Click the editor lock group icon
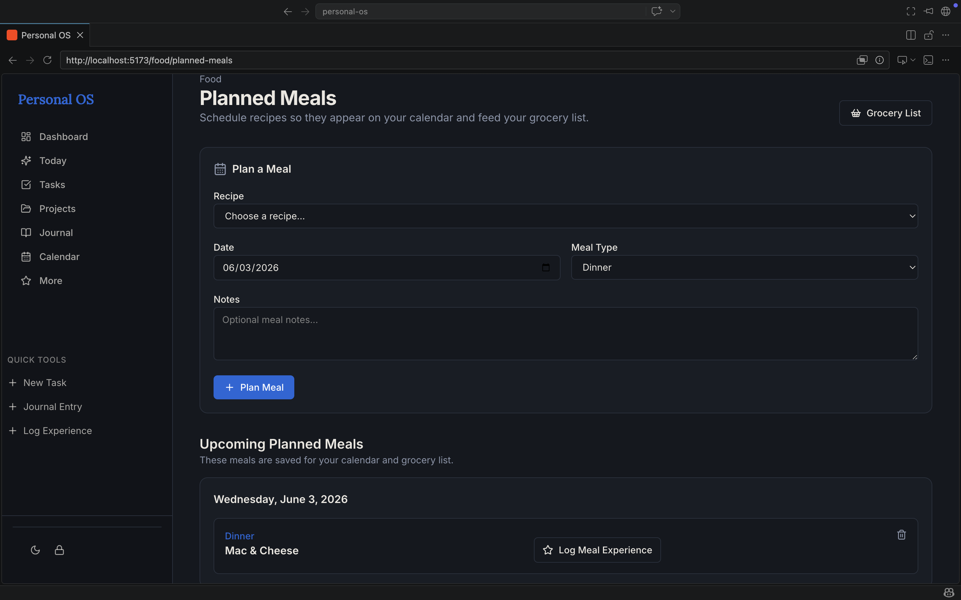961x600 pixels. coord(928,35)
